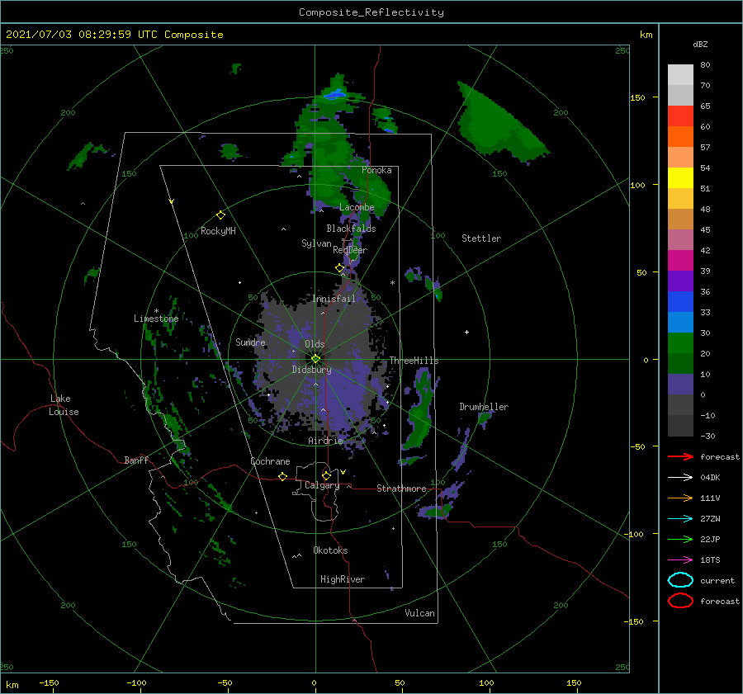Click the red forecast arrow in legend
The height and width of the screenshot is (694, 743).
(680, 456)
